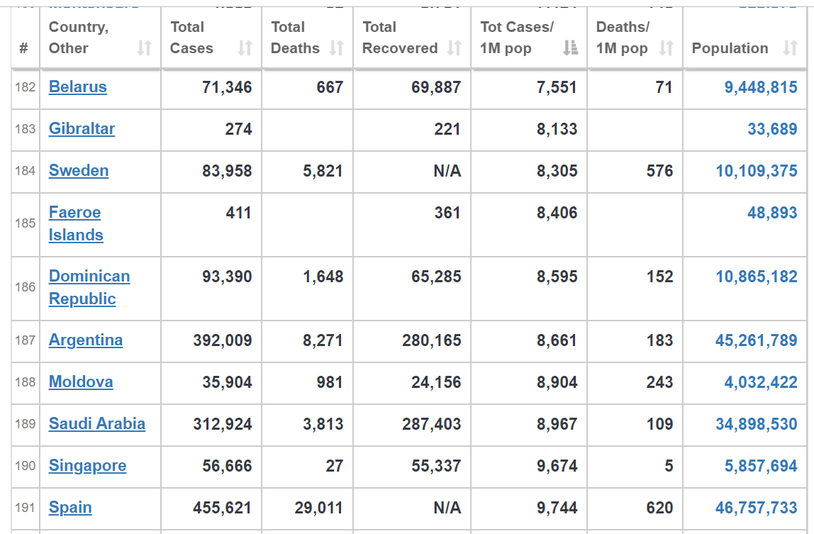The image size is (814, 534).
Task: Select Belarus recovered count 69,887
Action: [436, 87]
